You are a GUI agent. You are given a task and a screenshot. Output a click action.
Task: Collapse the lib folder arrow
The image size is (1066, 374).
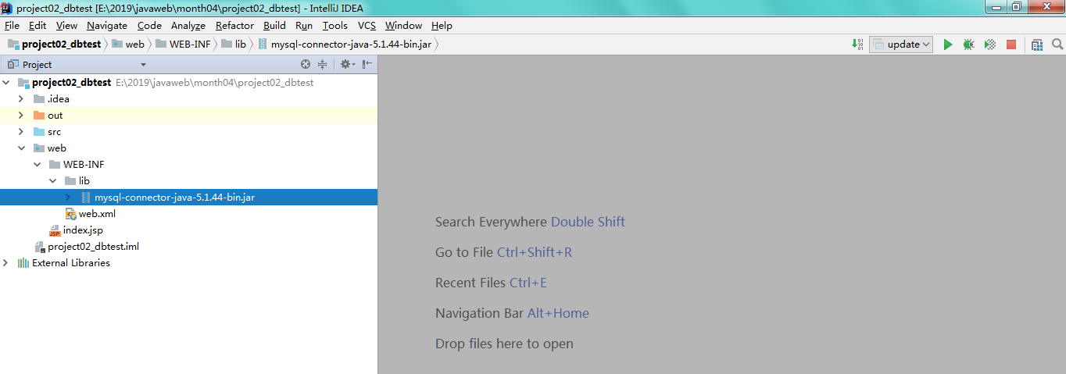click(x=52, y=180)
